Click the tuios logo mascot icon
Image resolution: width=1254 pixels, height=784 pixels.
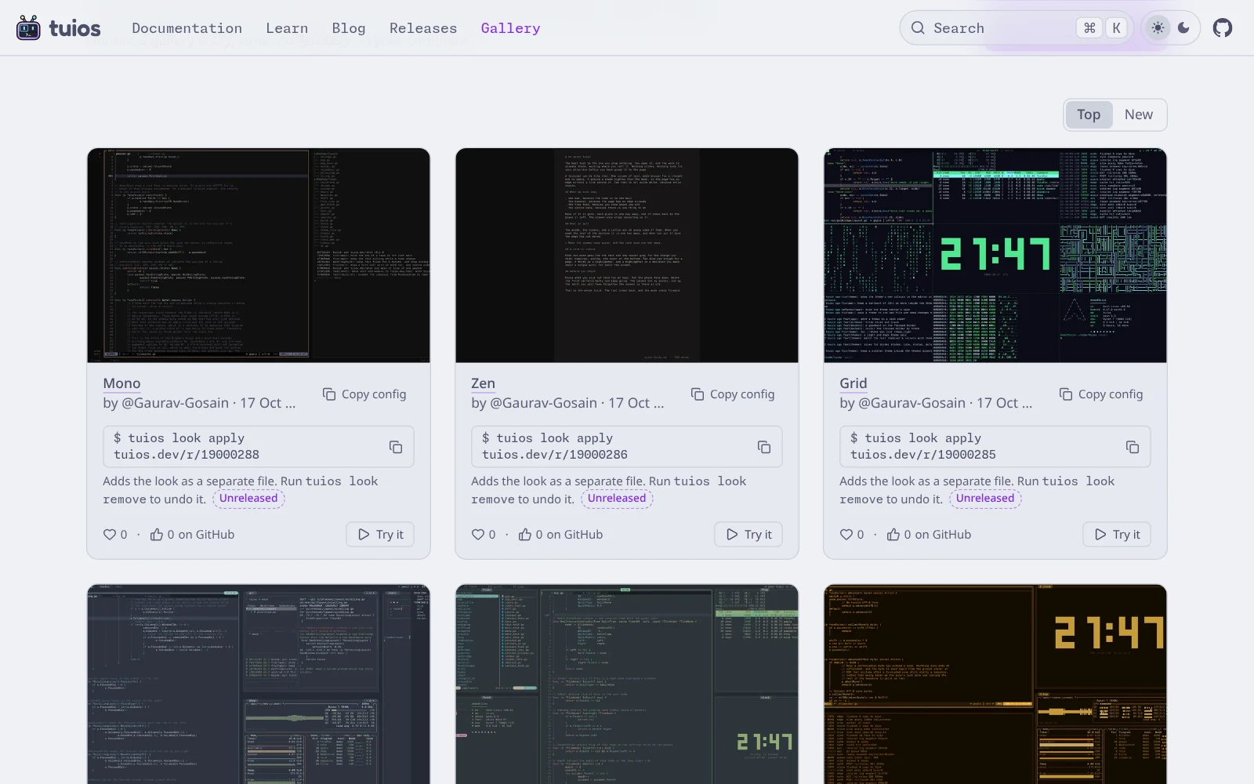(28, 28)
